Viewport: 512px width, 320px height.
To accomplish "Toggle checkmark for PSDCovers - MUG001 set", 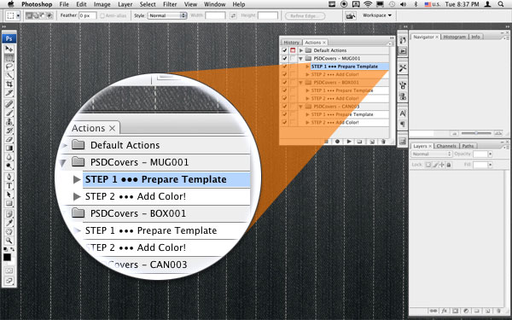I will (284, 58).
